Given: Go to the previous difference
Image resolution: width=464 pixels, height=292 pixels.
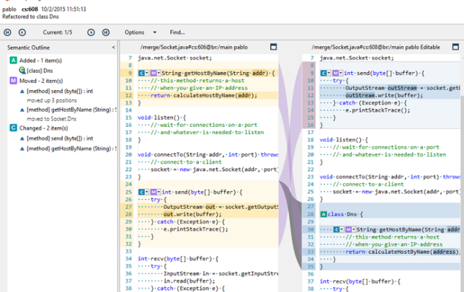Looking at the screenshot, I should [22, 32].
